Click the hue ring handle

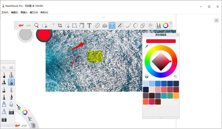point(175,63)
